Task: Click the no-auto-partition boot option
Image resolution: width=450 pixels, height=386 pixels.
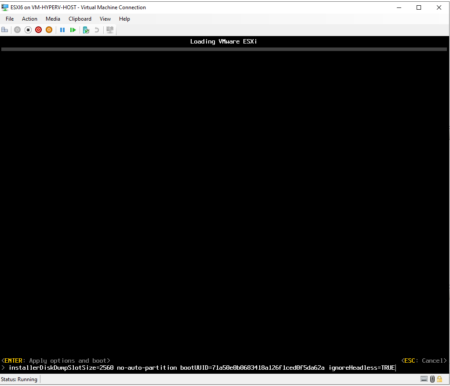Action: click(x=147, y=368)
